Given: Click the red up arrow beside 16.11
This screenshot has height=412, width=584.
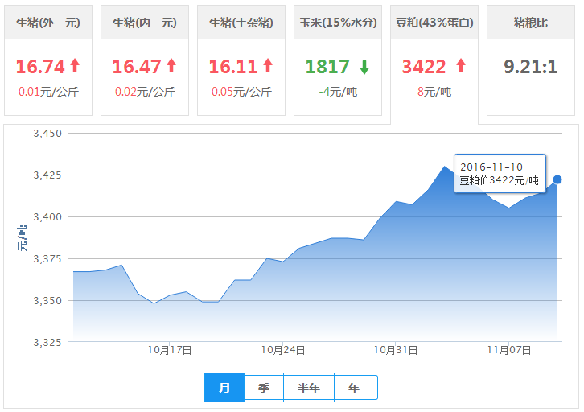Looking at the screenshot, I should (x=268, y=65).
